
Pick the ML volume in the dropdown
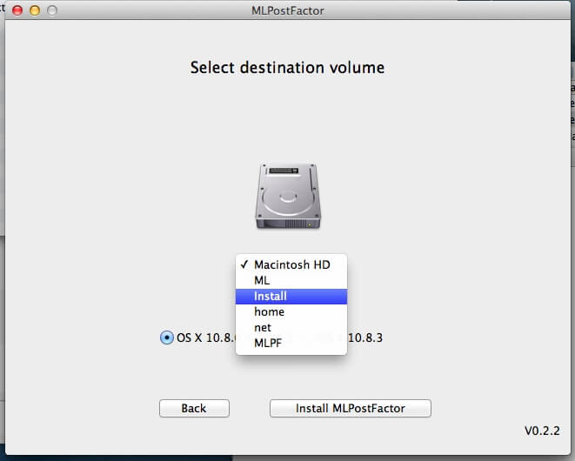pos(291,281)
